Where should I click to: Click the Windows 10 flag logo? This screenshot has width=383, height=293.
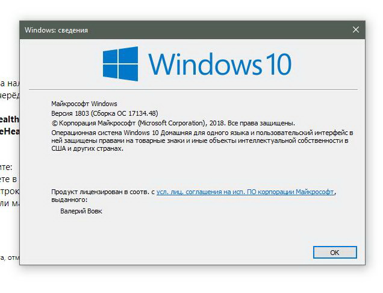coord(120,64)
